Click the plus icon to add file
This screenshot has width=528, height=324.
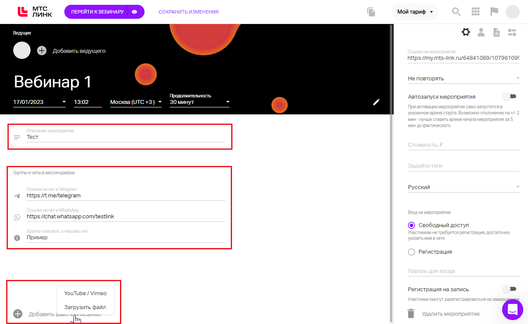(18, 314)
